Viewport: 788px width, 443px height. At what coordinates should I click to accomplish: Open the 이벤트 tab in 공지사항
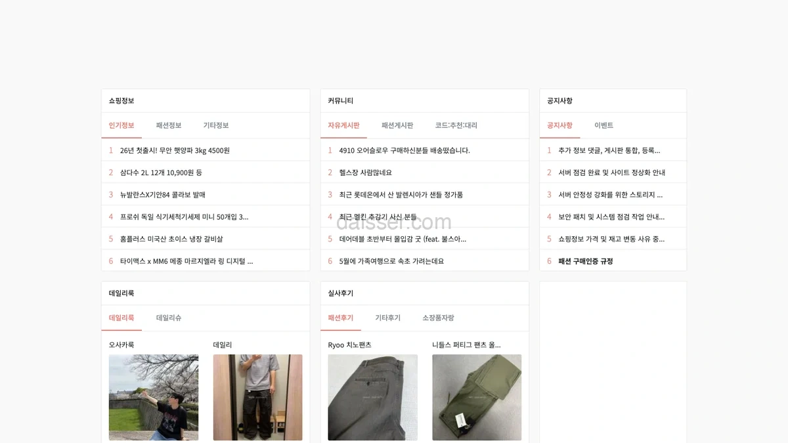point(603,125)
